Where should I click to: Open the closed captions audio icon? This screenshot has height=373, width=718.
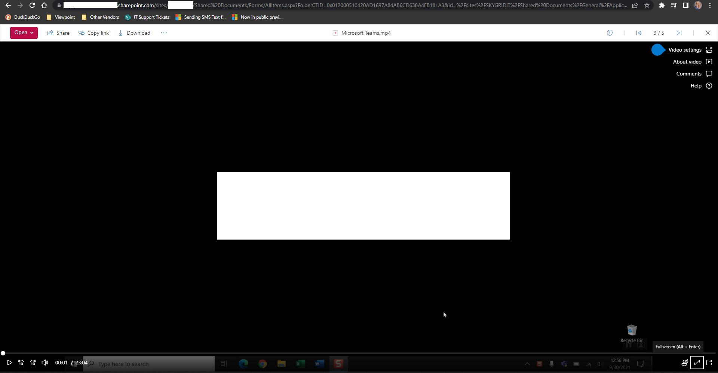[x=684, y=363]
